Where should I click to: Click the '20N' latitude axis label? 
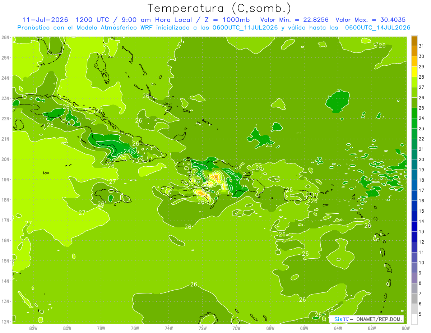click(5, 159)
